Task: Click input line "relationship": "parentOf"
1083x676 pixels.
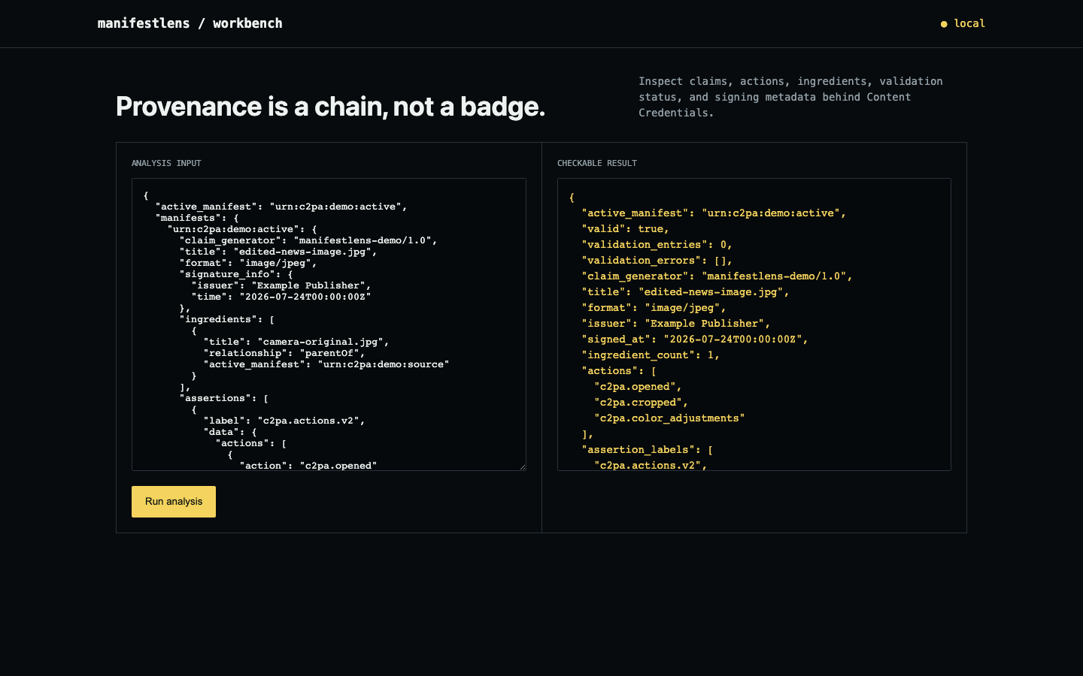Action: click(x=284, y=353)
